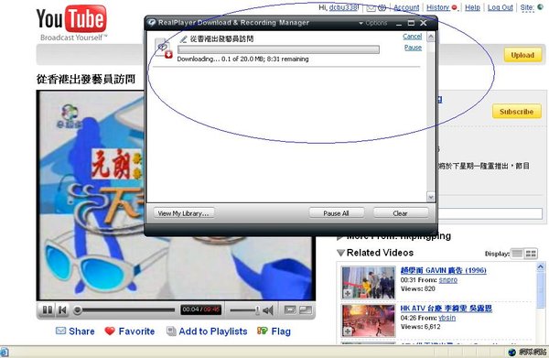The width and height of the screenshot is (549, 358).
Task: Click the inbox envelope icon in header
Action: click(x=371, y=8)
